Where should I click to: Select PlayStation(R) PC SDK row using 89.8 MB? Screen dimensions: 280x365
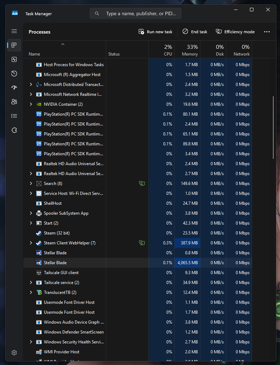coord(138,144)
